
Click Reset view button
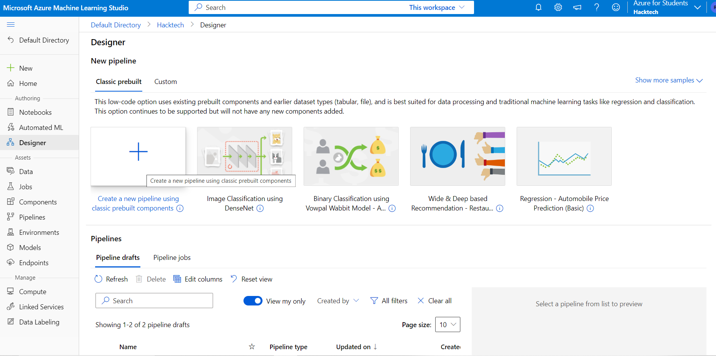[x=251, y=279]
